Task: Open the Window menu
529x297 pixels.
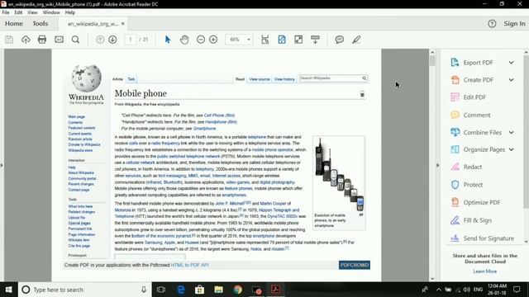Action: [51, 12]
